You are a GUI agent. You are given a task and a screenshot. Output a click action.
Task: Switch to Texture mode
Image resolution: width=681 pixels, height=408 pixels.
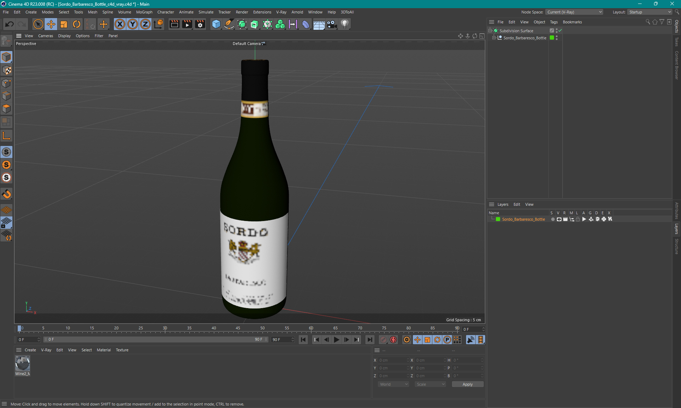point(6,70)
